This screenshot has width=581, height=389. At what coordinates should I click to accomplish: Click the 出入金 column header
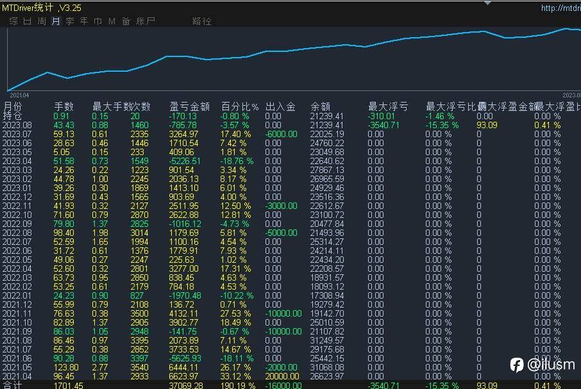point(280,106)
